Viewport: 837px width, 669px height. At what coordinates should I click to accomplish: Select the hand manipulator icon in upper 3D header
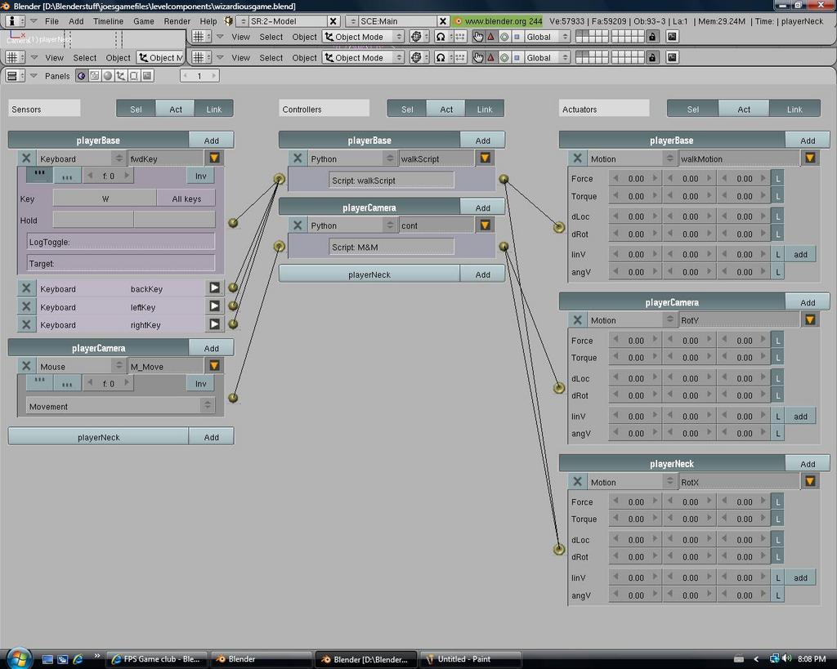click(478, 37)
